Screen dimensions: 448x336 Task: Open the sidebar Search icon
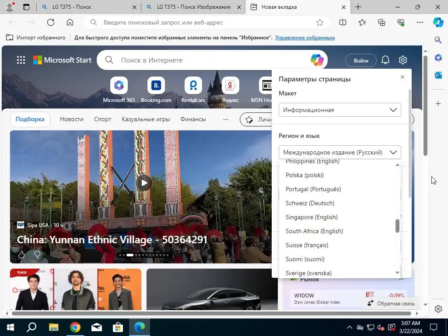click(x=438, y=40)
